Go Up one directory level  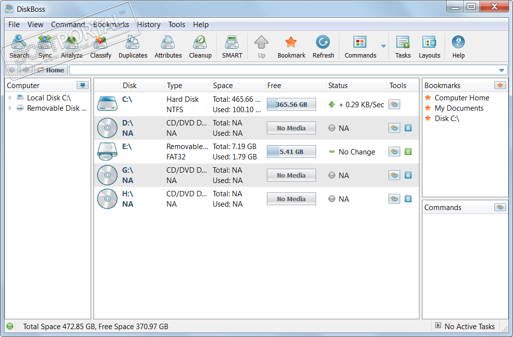tap(261, 46)
